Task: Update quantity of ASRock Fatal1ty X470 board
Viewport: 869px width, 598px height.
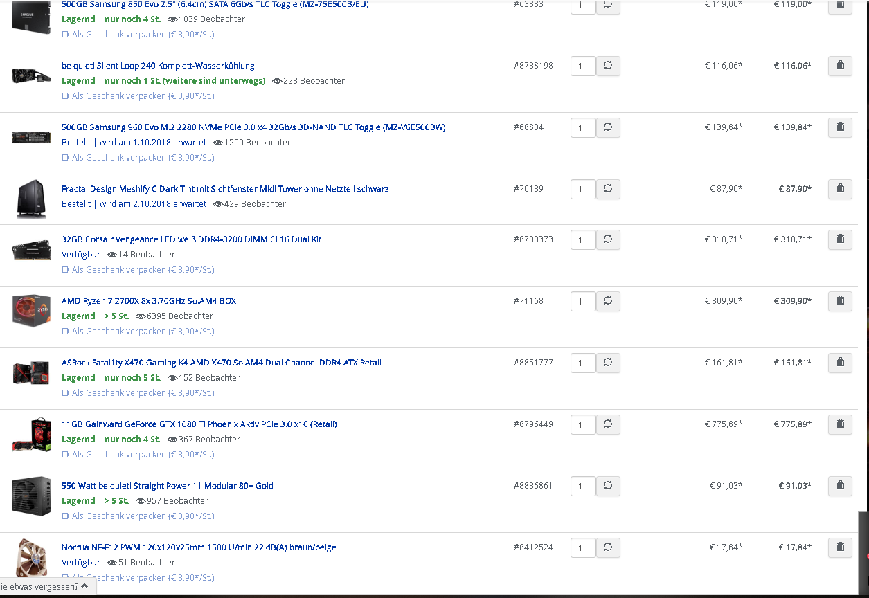Action: coord(608,363)
